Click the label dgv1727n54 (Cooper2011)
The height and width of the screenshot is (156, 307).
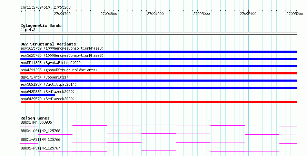coord(44,77)
